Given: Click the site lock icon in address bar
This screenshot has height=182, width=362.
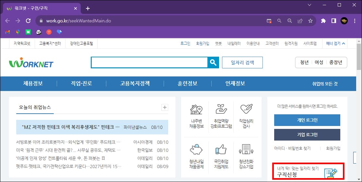Looking at the screenshot, I should coord(41,21).
